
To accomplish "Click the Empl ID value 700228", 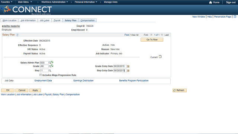I will (90, 26).
